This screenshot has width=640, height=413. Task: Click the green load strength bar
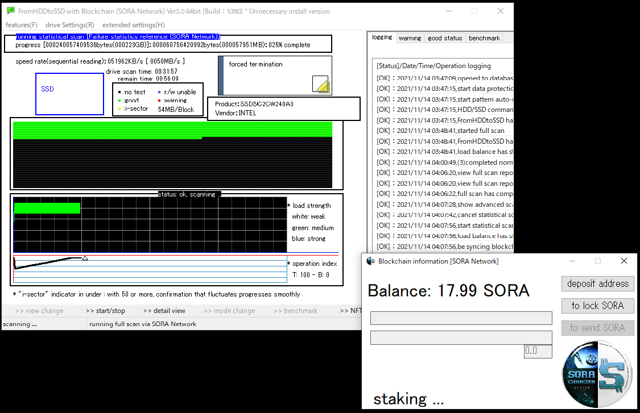[x=47, y=208]
